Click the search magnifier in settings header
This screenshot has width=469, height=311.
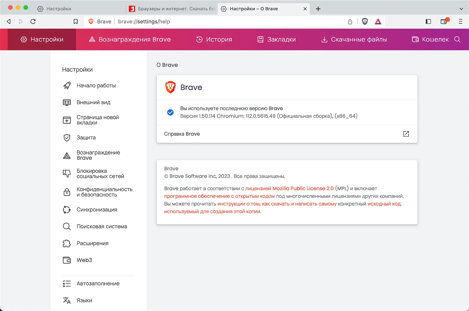tap(457, 39)
